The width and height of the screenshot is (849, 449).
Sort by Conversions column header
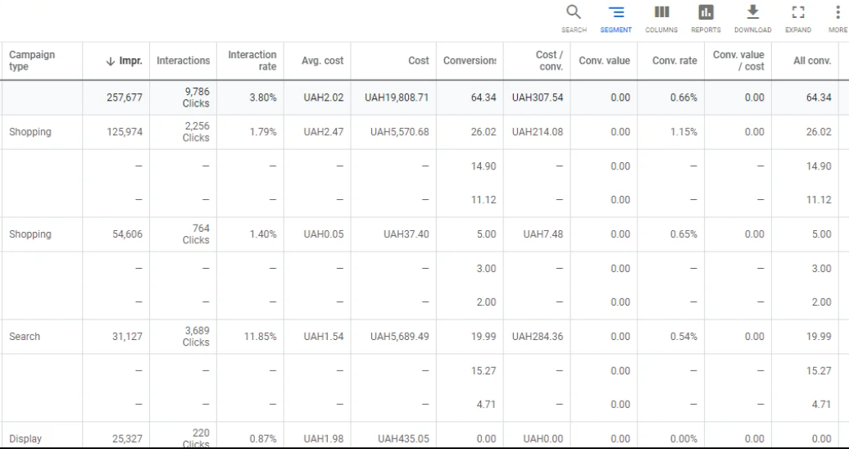470,61
